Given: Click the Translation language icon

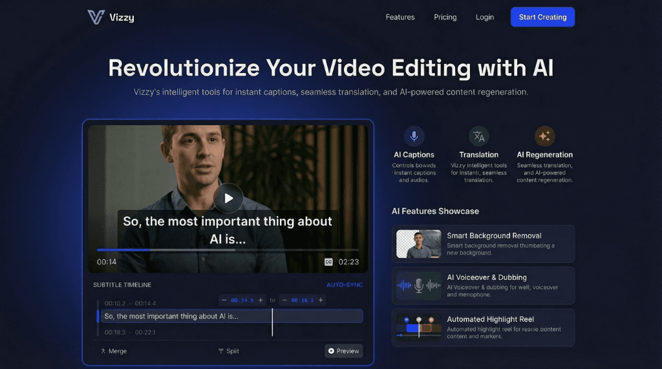Looking at the screenshot, I should point(478,136).
